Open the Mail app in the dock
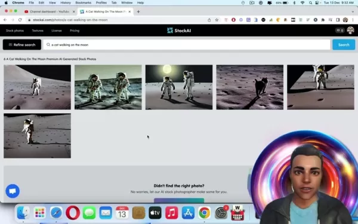The height and width of the screenshot is (224, 358). tap(106, 213)
